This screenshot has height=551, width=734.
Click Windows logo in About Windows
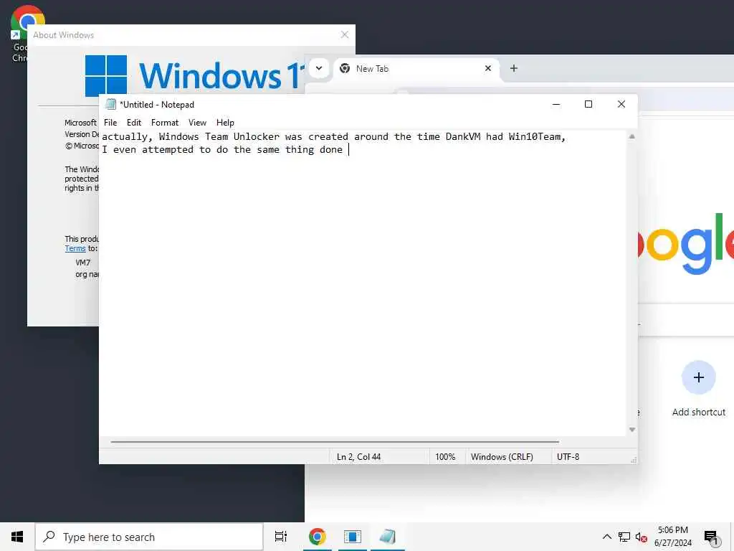point(106,75)
